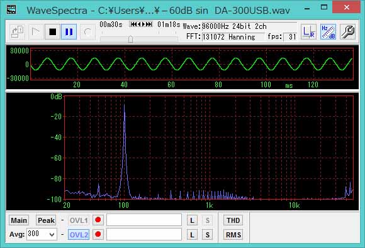Image resolution: width=365 pixels, height=248 pixels.
Task: Click the play button in the toolbar
Action: coord(35,32)
